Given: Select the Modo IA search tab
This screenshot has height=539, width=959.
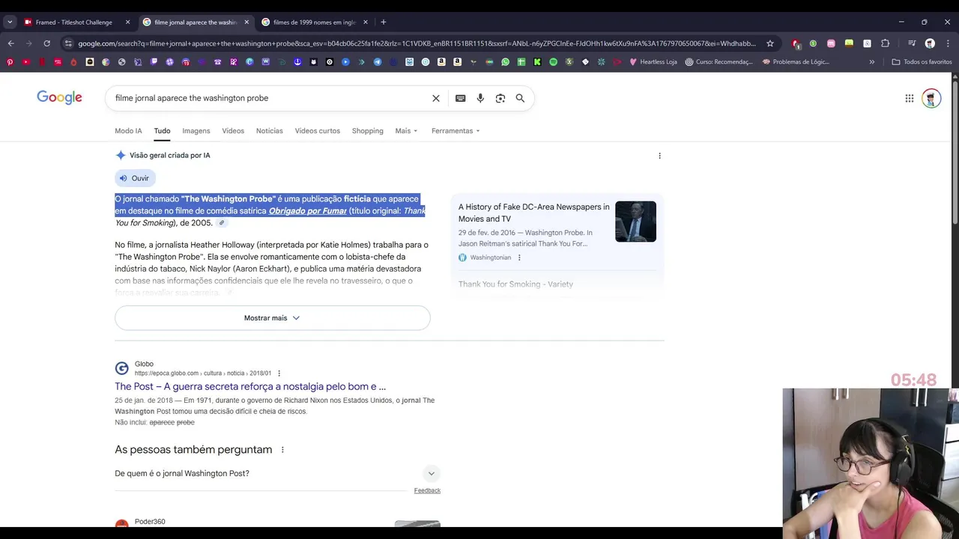Looking at the screenshot, I should [128, 131].
